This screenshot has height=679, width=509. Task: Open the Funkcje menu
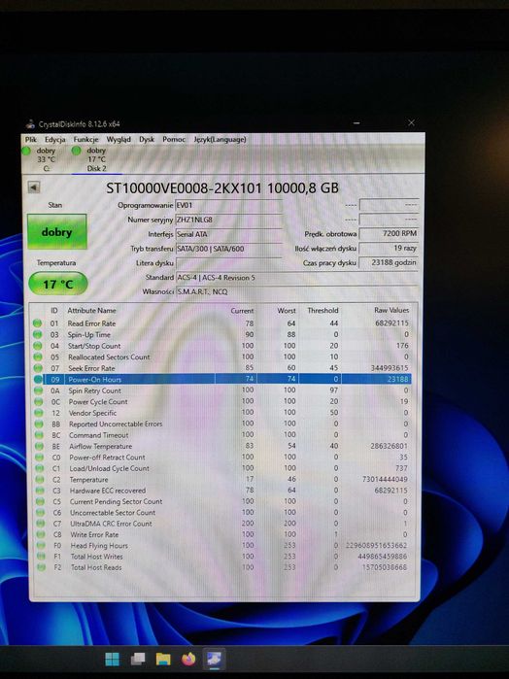85,140
